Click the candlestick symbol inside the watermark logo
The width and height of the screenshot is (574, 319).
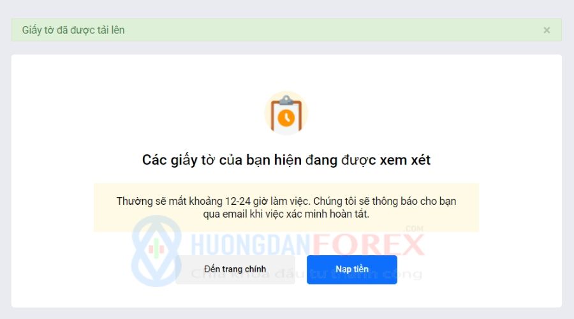click(156, 249)
